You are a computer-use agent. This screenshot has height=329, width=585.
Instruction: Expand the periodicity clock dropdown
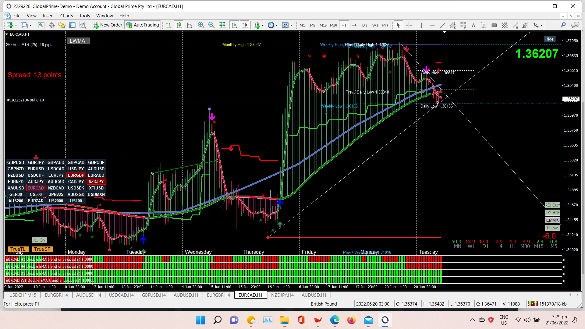(277, 25)
